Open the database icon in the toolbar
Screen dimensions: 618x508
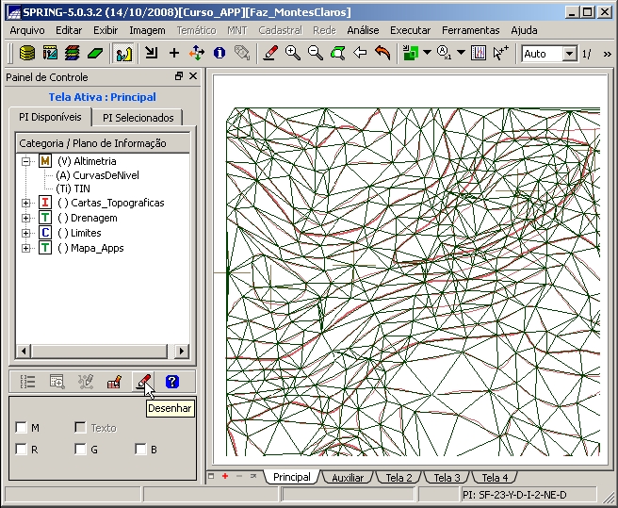pyautogui.click(x=27, y=54)
